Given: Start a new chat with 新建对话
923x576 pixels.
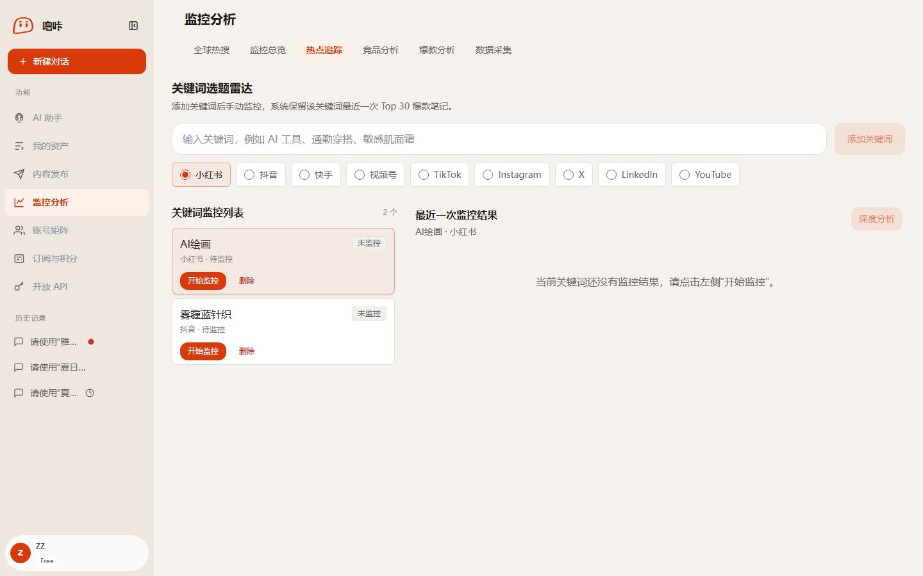Looking at the screenshot, I should click(x=77, y=61).
